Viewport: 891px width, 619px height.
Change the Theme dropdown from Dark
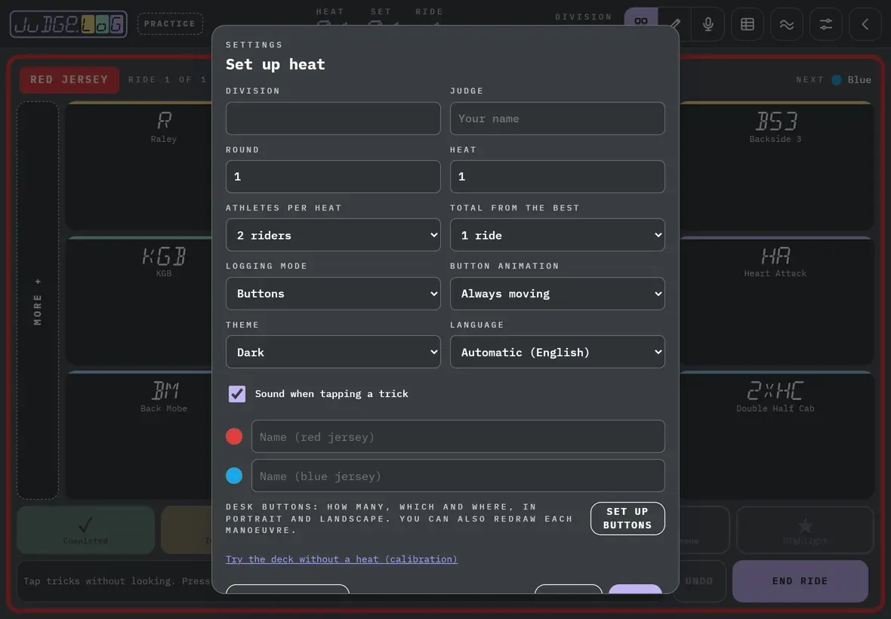point(333,352)
